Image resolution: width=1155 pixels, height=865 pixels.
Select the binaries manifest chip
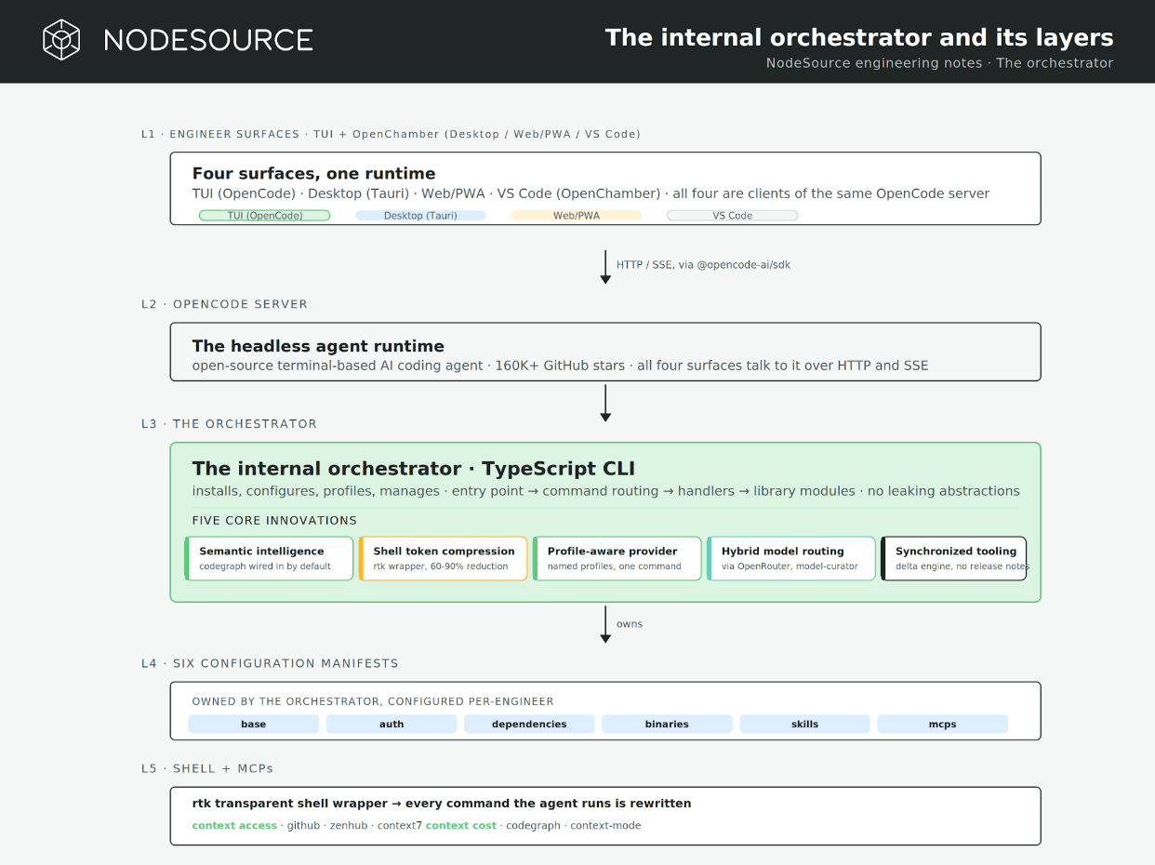[x=667, y=724]
